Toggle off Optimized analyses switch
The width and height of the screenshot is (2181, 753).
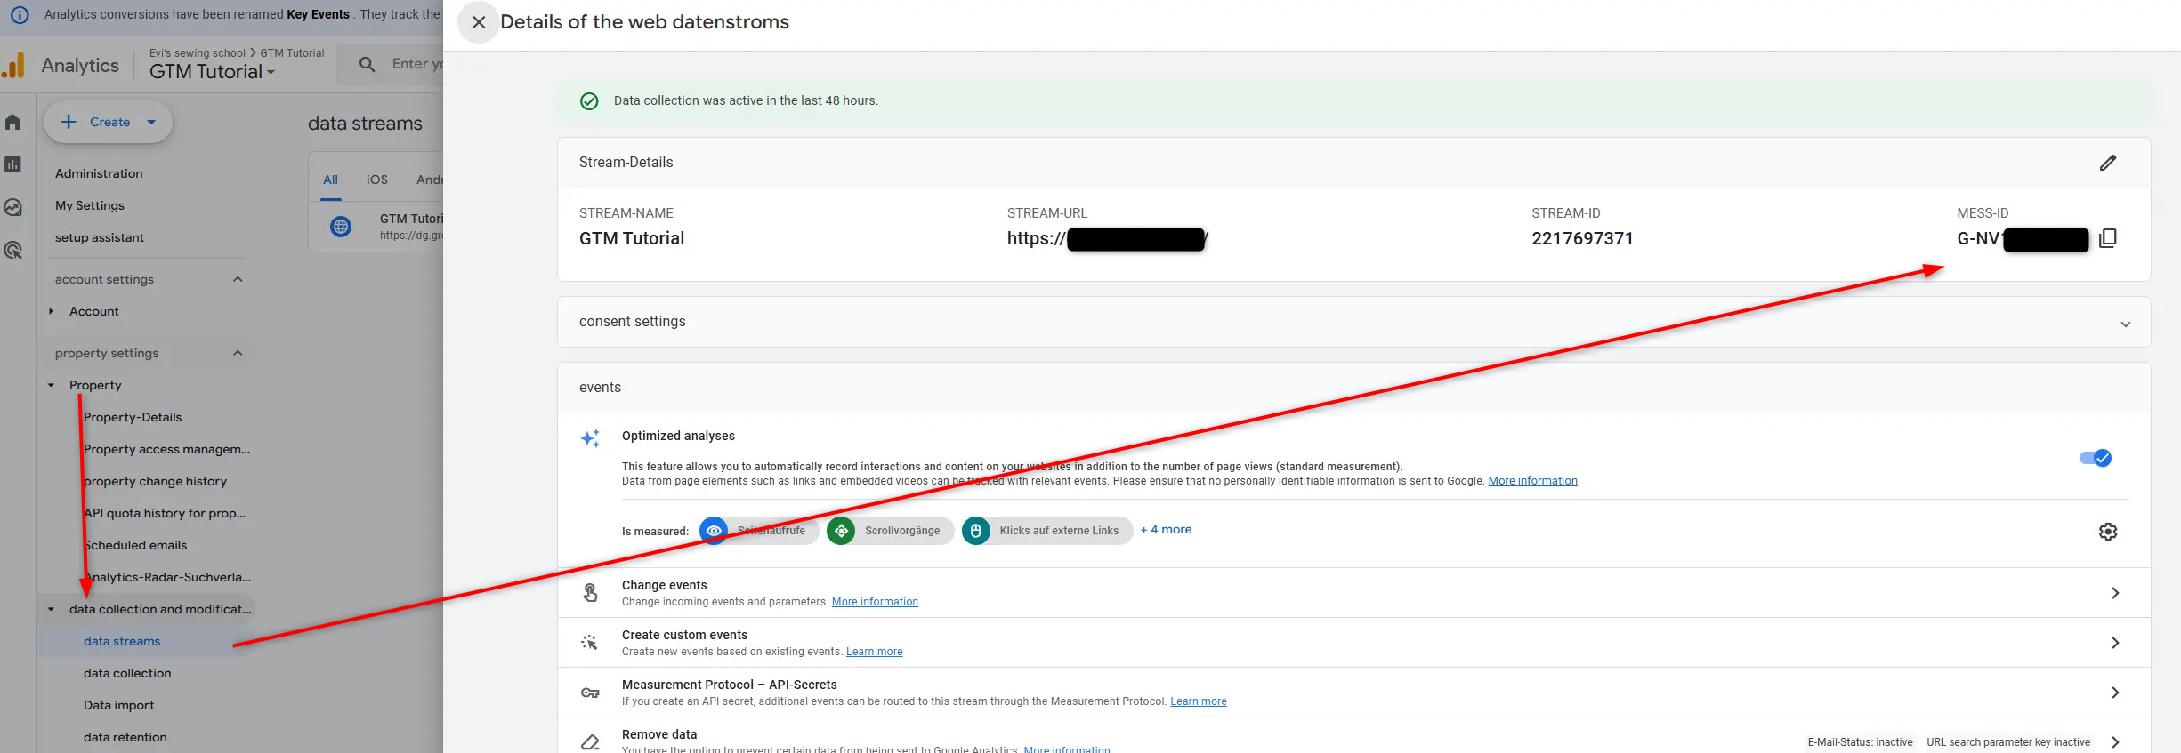pos(2095,458)
